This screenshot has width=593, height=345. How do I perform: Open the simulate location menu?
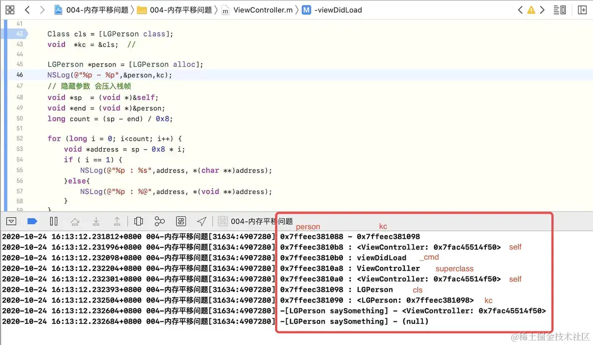202,221
